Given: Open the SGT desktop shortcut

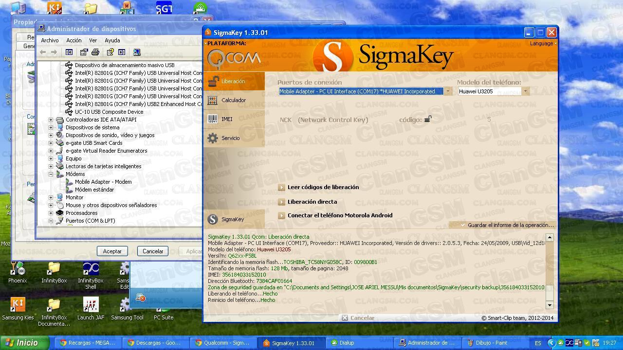Looking at the screenshot, I should tap(164, 7).
